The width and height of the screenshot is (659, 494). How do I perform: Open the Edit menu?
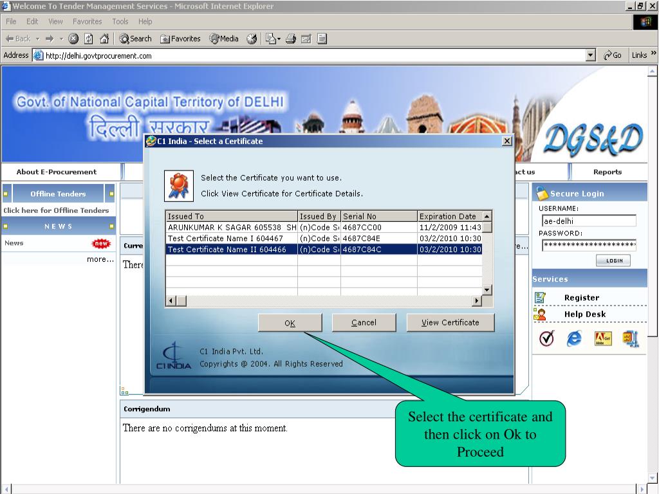pyautogui.click(x=32, y=21)
